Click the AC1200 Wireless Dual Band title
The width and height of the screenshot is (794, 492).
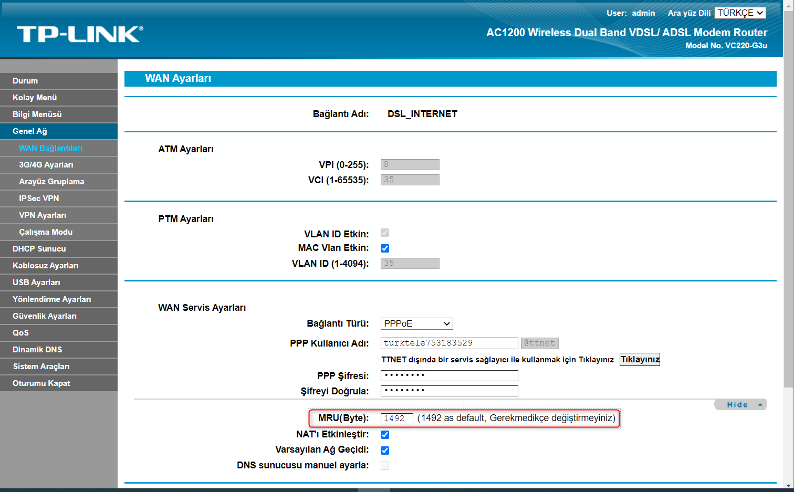(627, 33)
